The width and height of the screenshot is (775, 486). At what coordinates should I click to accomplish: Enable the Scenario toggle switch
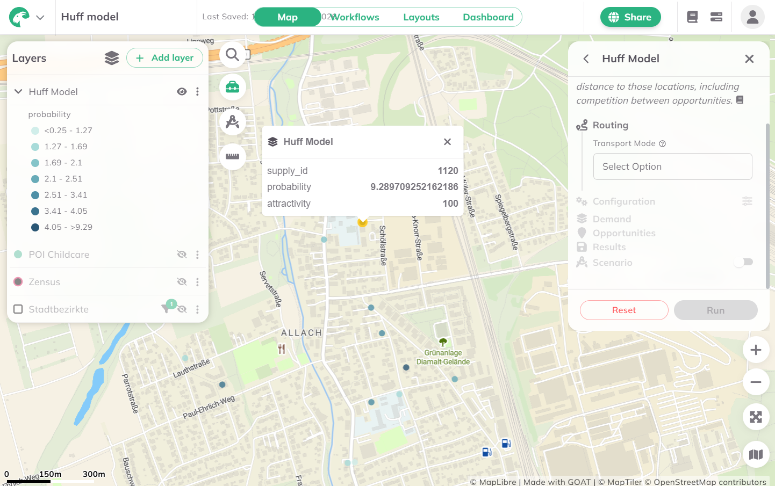tap(744, 262)
